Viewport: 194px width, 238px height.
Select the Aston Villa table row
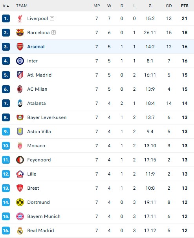click(97, 132)
